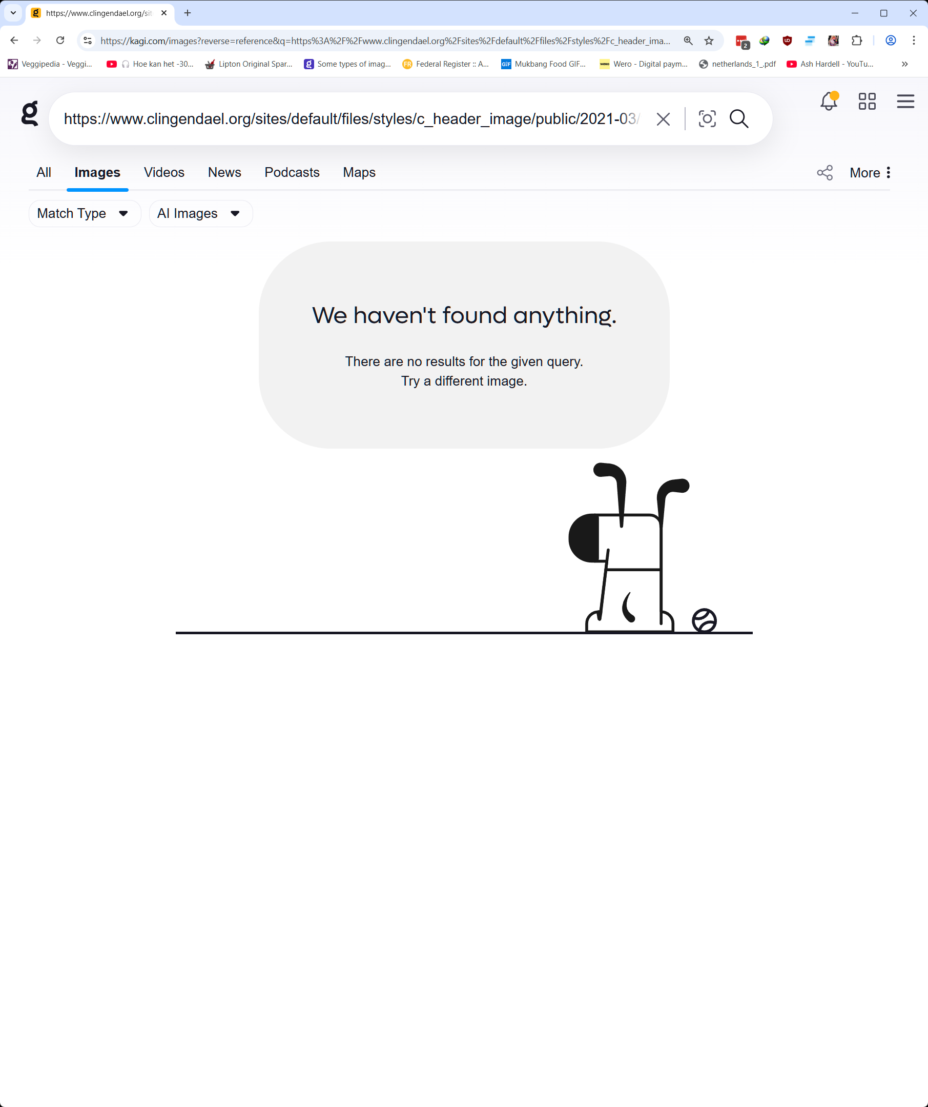Screen dimensions: 928x1107
Task: Expand the AI Images filter dropdown
Action: click(x=201, y=213)
